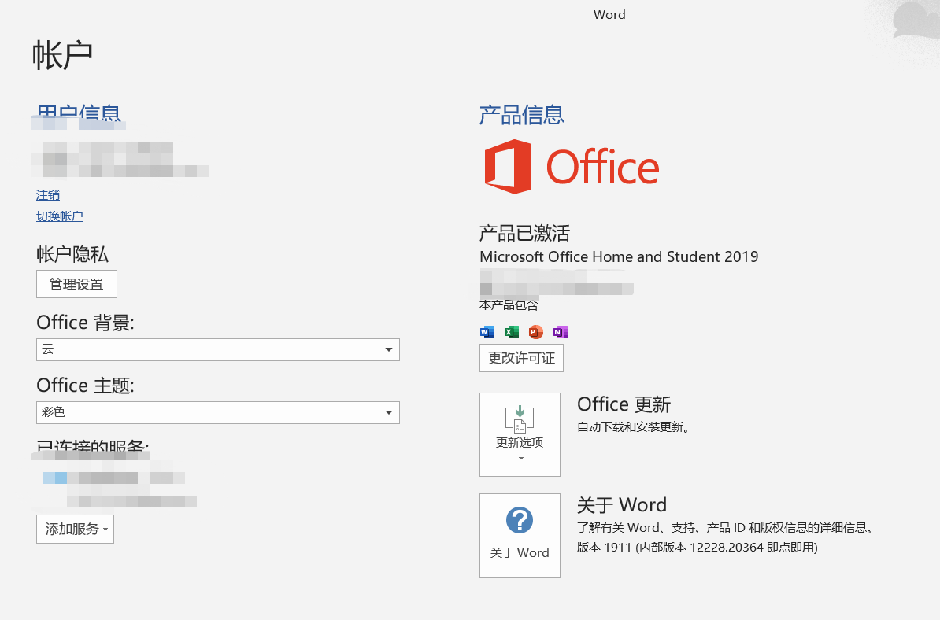940x620 pixels.
Task: Click the Excel app icon under 本产品包含
Action: point(512,332)
